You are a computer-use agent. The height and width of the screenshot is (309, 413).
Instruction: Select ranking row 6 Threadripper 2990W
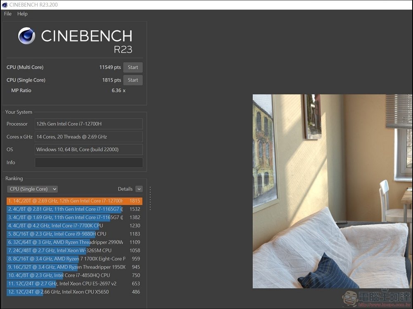74,242
